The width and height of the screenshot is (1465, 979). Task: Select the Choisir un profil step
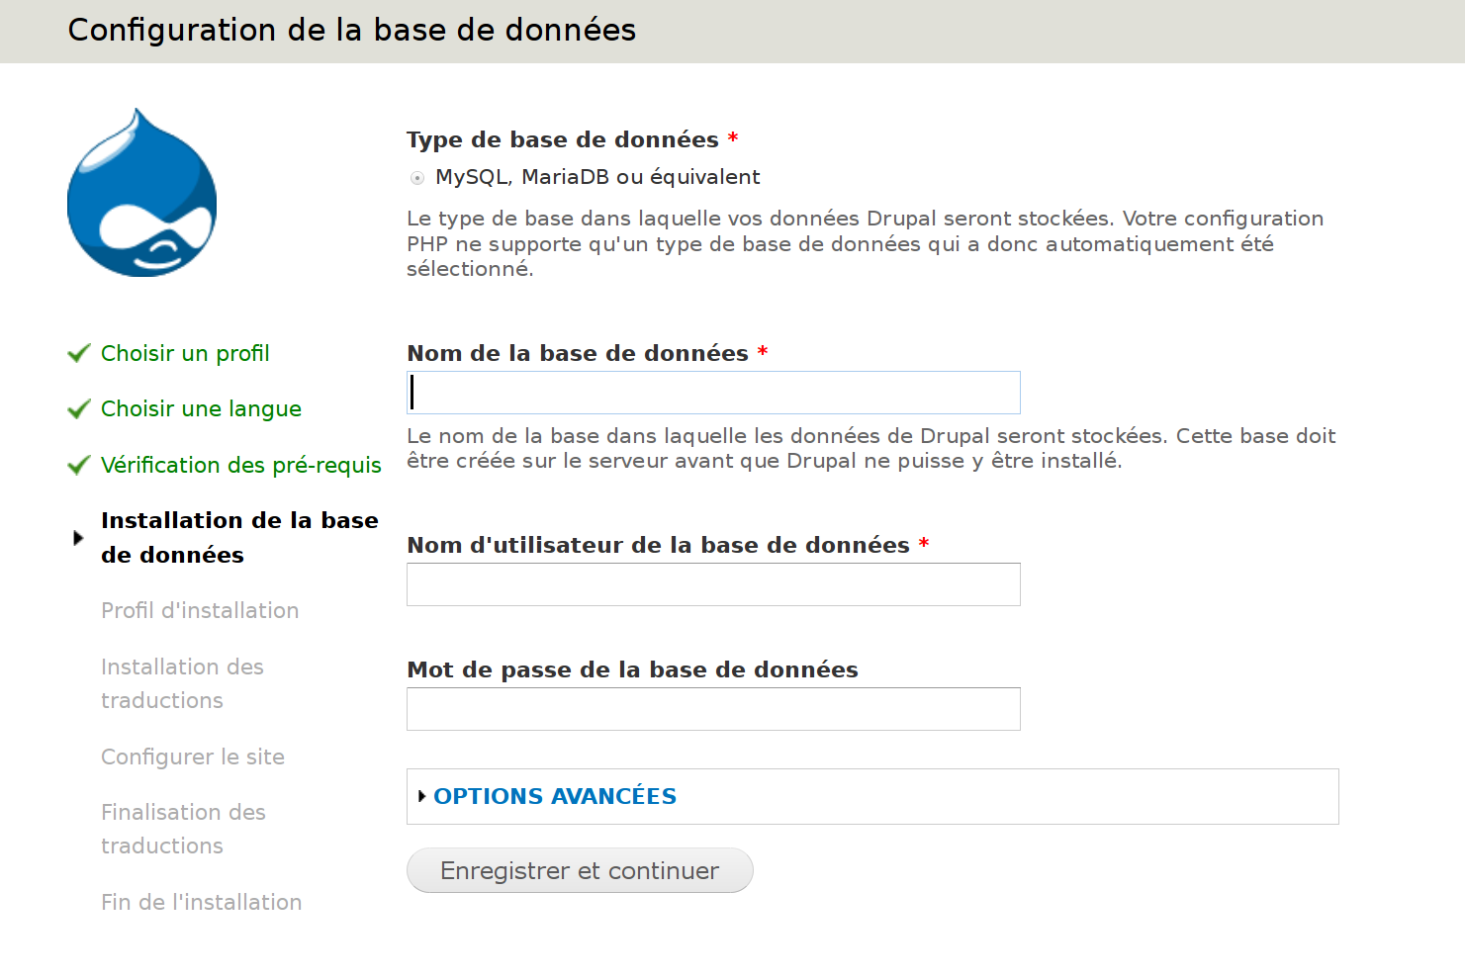coord(185,354)
